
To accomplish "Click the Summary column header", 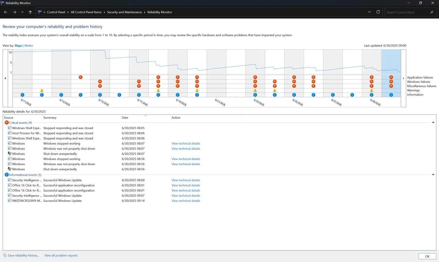I will pos(81,118).
